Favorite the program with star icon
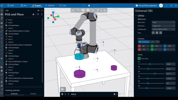The image size is (178, 100). point(33,15)
